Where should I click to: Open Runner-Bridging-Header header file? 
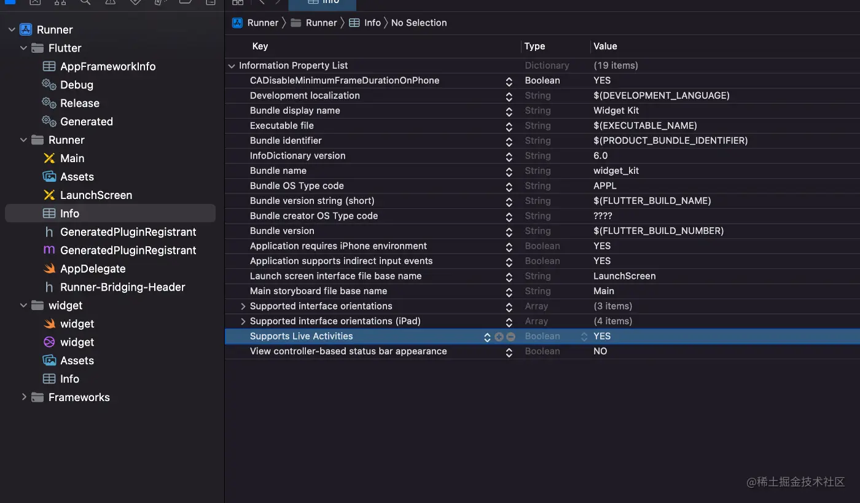point(122,287)
